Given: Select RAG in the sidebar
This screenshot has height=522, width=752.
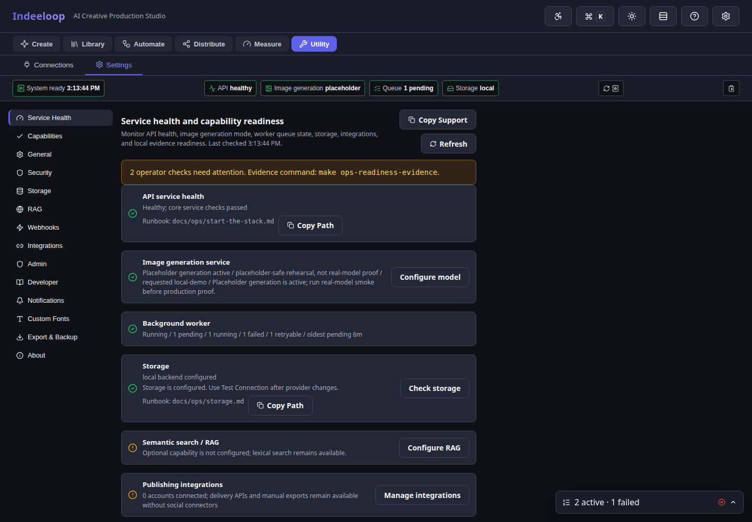Looking at the screenshot, I should pyautogui.click(x=61, y=209).
